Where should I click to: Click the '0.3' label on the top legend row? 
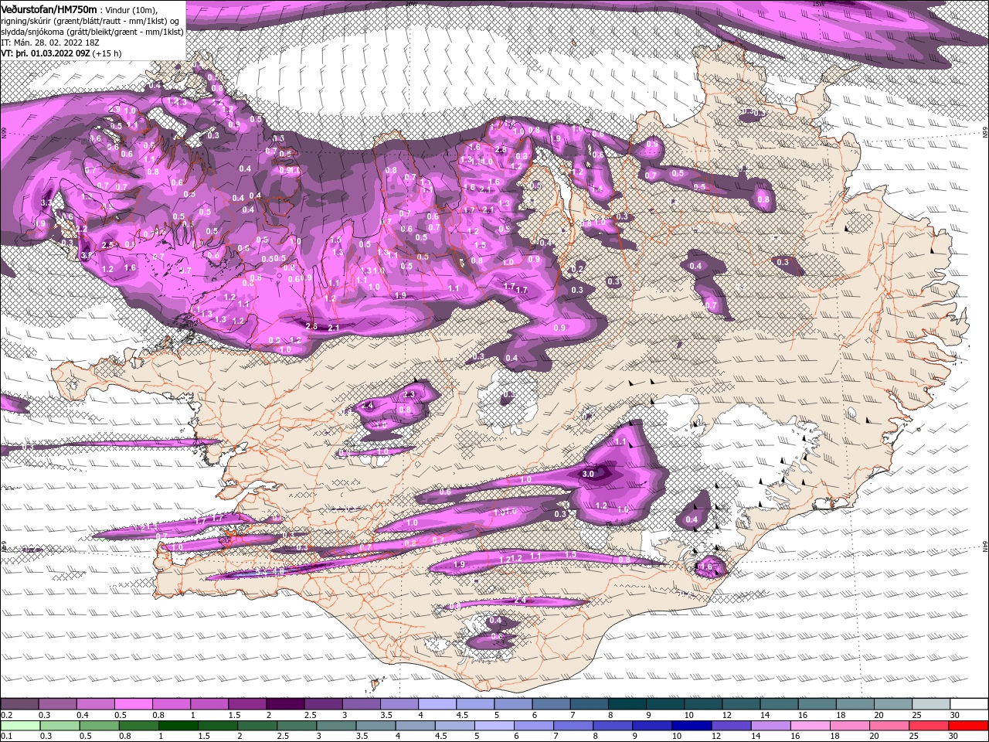(x=45, y=715)
